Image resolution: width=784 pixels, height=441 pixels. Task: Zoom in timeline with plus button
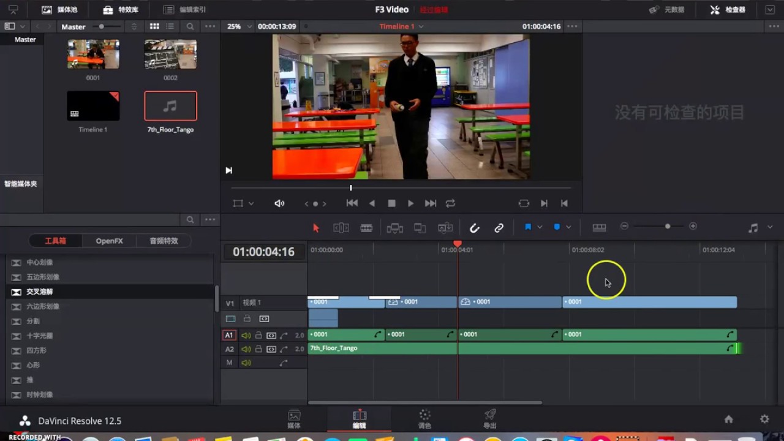click(693, 226)
